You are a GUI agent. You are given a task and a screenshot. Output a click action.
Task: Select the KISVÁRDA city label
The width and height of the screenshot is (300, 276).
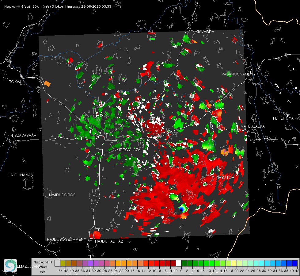pos(205,32)
